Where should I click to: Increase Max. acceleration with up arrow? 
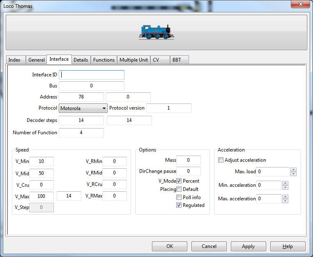coord(285,197)
